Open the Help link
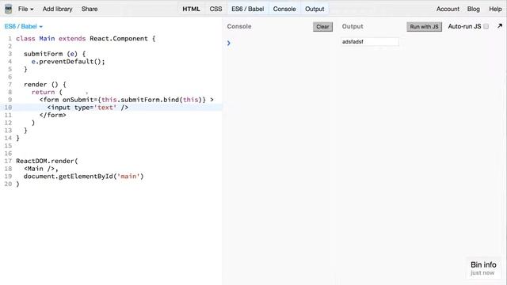The height and width of the screenshot is (285, 507). 495,9
